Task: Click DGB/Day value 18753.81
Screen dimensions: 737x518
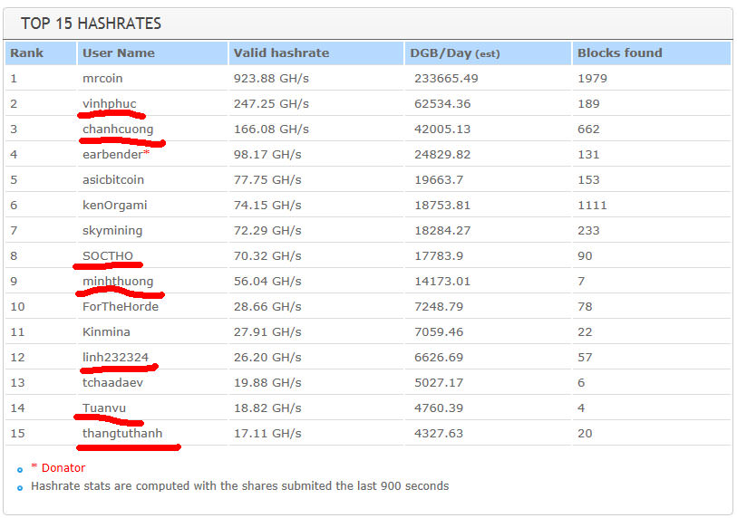Action: point(442,206)
